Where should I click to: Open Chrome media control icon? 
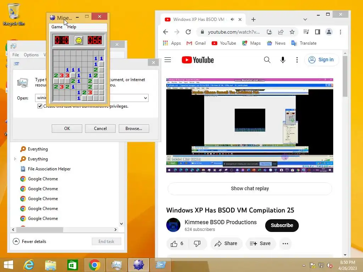(x=306, y=32)
